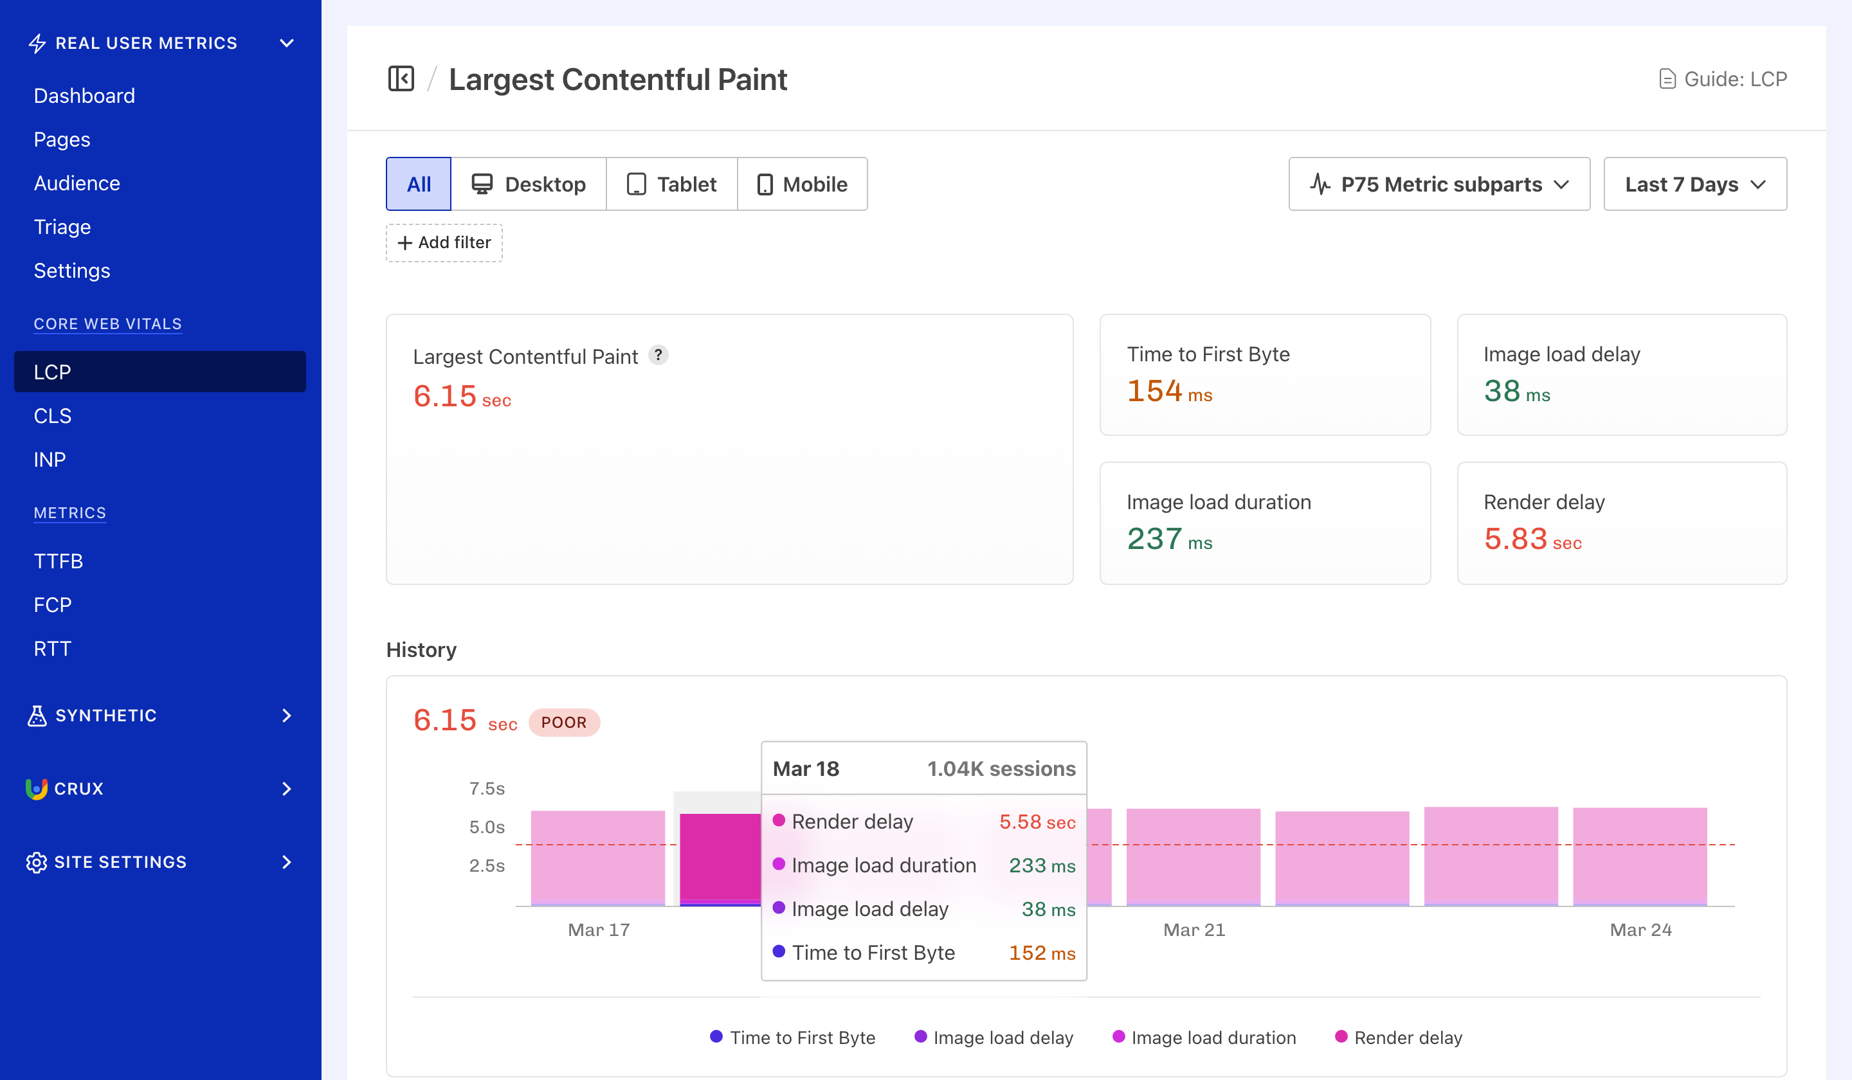Click the breadcrumb collapse icon near page title
Screen dimensions: 1852x1080
[402, 78]
